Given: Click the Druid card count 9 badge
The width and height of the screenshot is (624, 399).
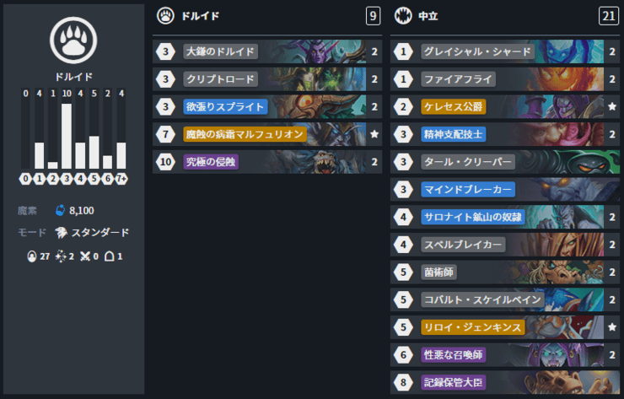Looking at the screenshot, I should (373, 16).
